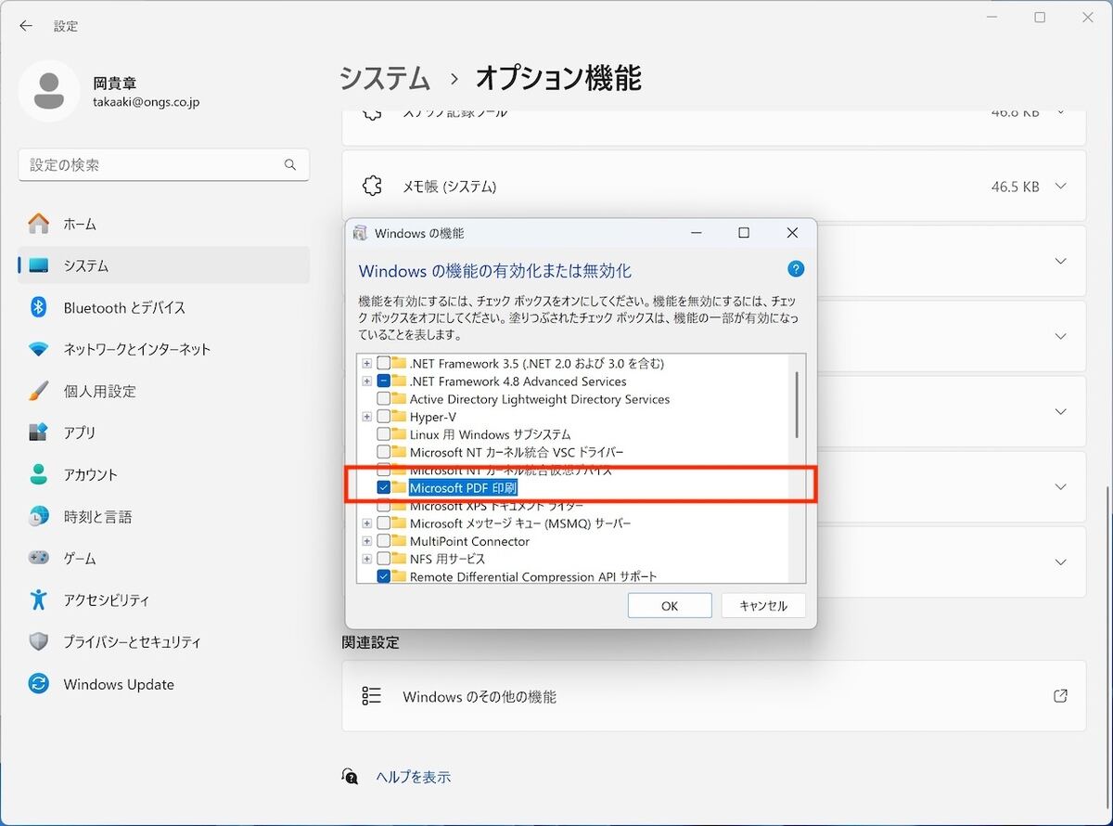Expand .NET Framework 3.5 tree node
This screenshot has width=1113, height=826.
(367, 364)
